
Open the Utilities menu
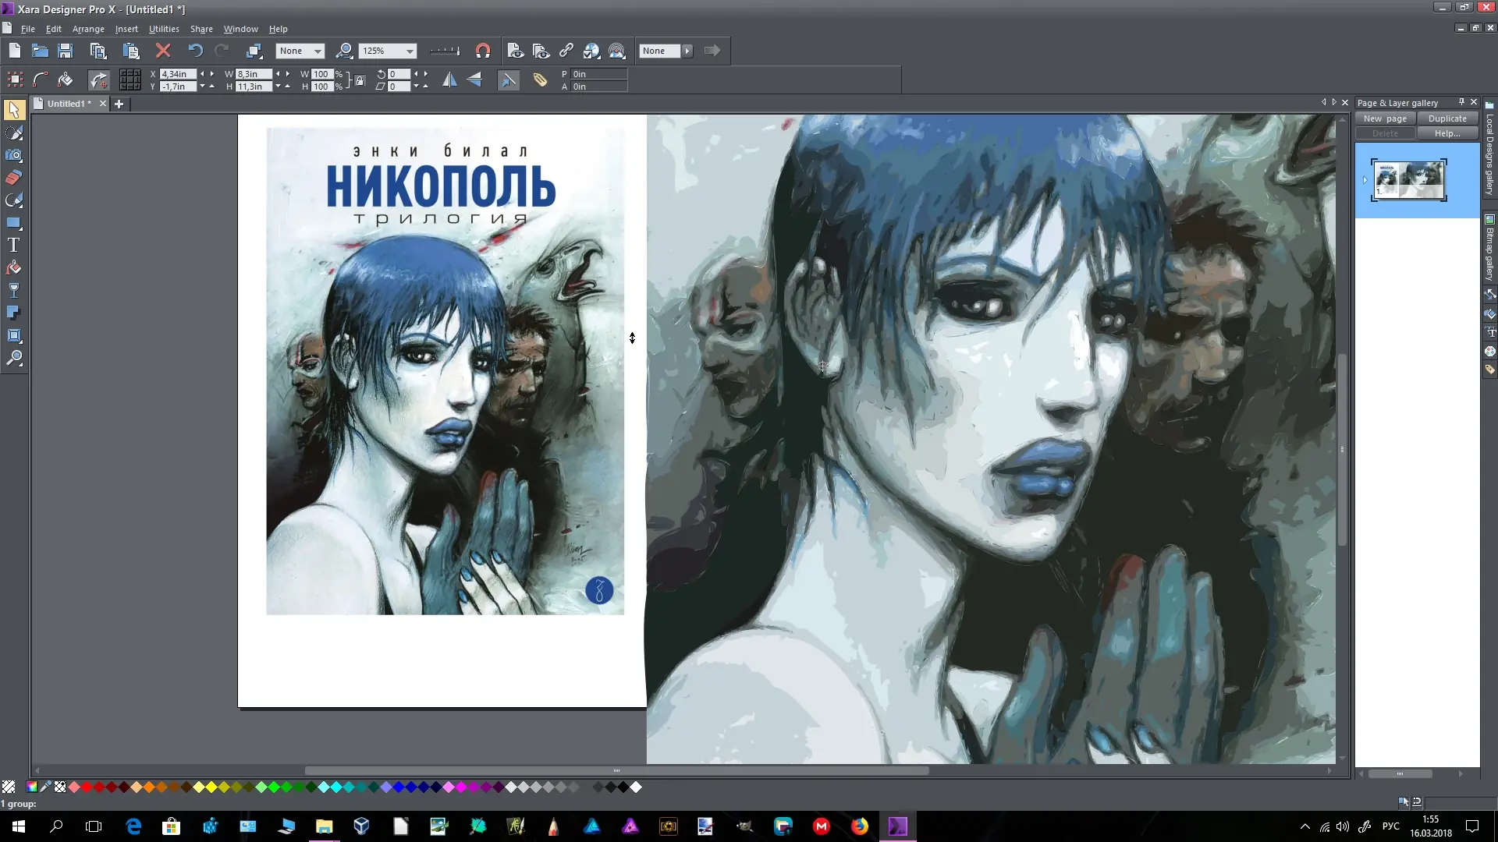pyautogui.click(x=164, y=29)
